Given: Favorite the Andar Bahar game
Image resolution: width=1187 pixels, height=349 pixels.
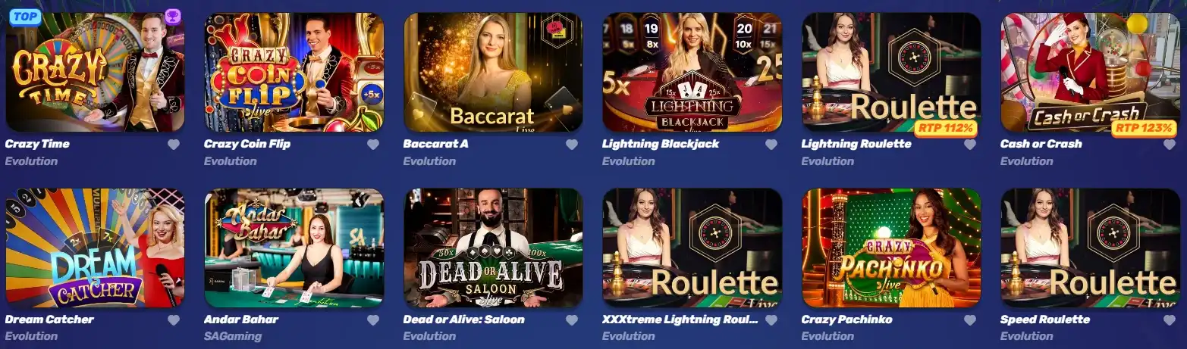Looking at the screenshot, I should tap(373, 320).
